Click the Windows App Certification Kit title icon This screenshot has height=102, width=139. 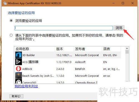5,3
